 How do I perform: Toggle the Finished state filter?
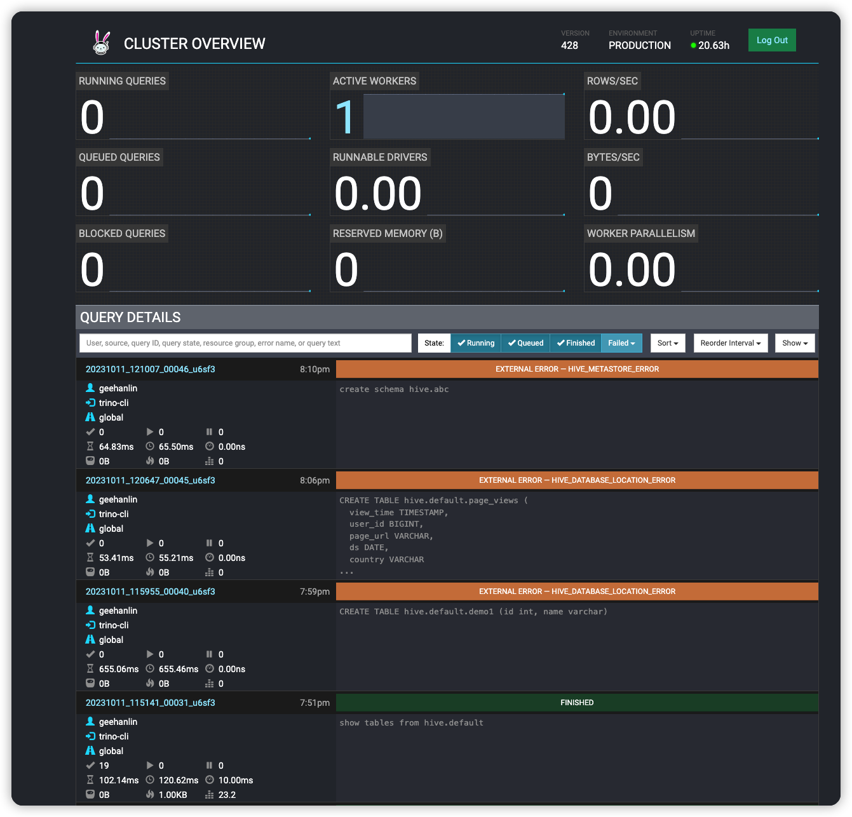coord(576,343)
